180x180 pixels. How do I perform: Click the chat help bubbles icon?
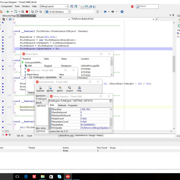point(90,7)
